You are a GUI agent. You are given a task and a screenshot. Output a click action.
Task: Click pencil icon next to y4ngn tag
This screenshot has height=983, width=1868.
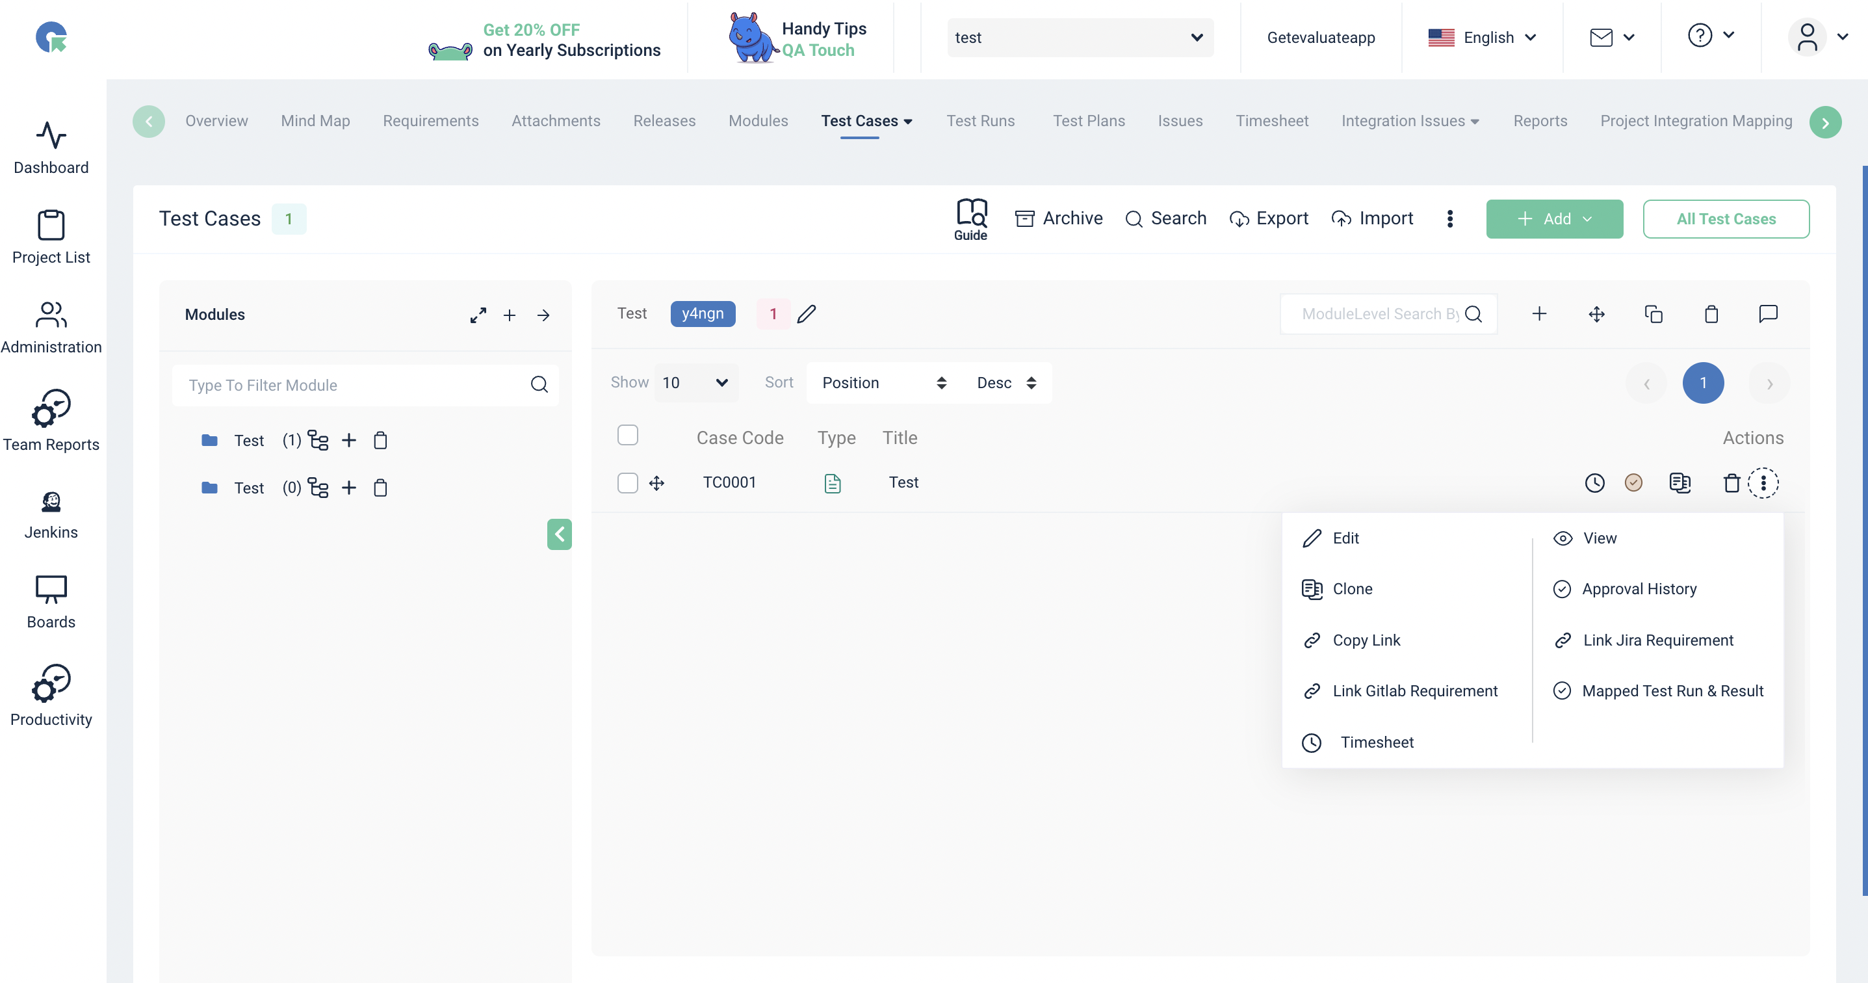tap(807, 314)
